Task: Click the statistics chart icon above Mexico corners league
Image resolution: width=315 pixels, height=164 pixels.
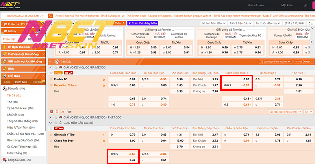Action: click(63, 111)
